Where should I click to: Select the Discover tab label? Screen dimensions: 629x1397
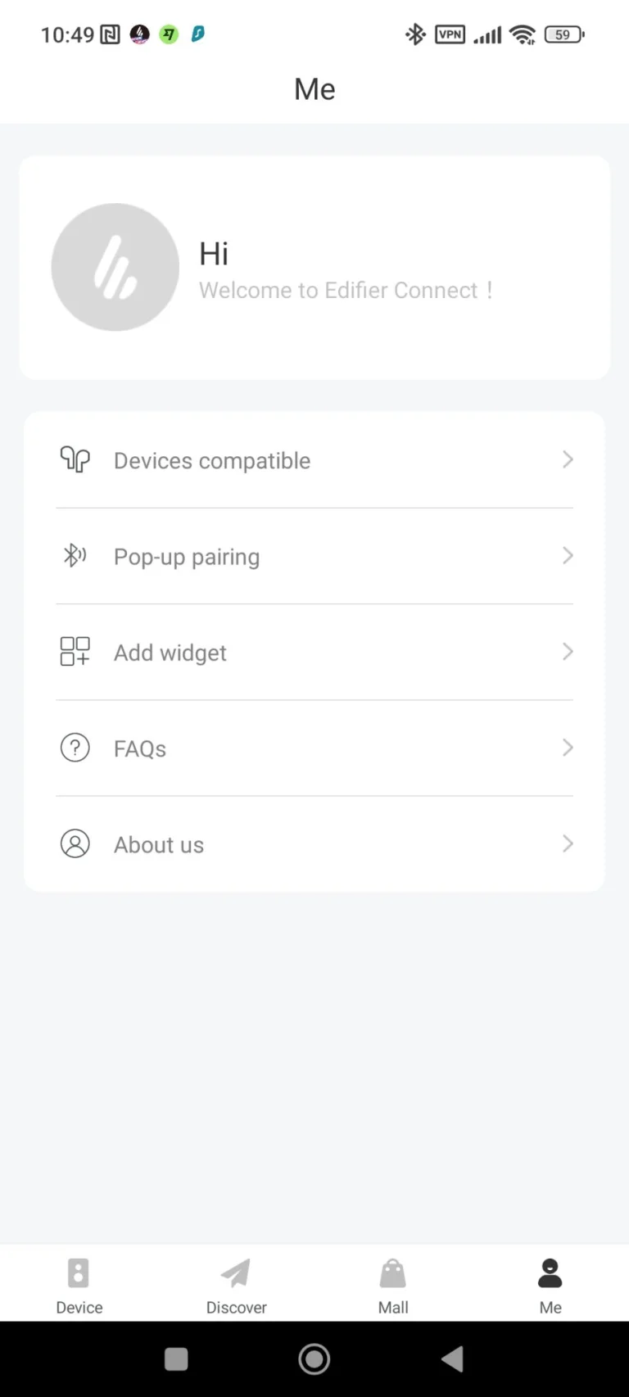236,1308
